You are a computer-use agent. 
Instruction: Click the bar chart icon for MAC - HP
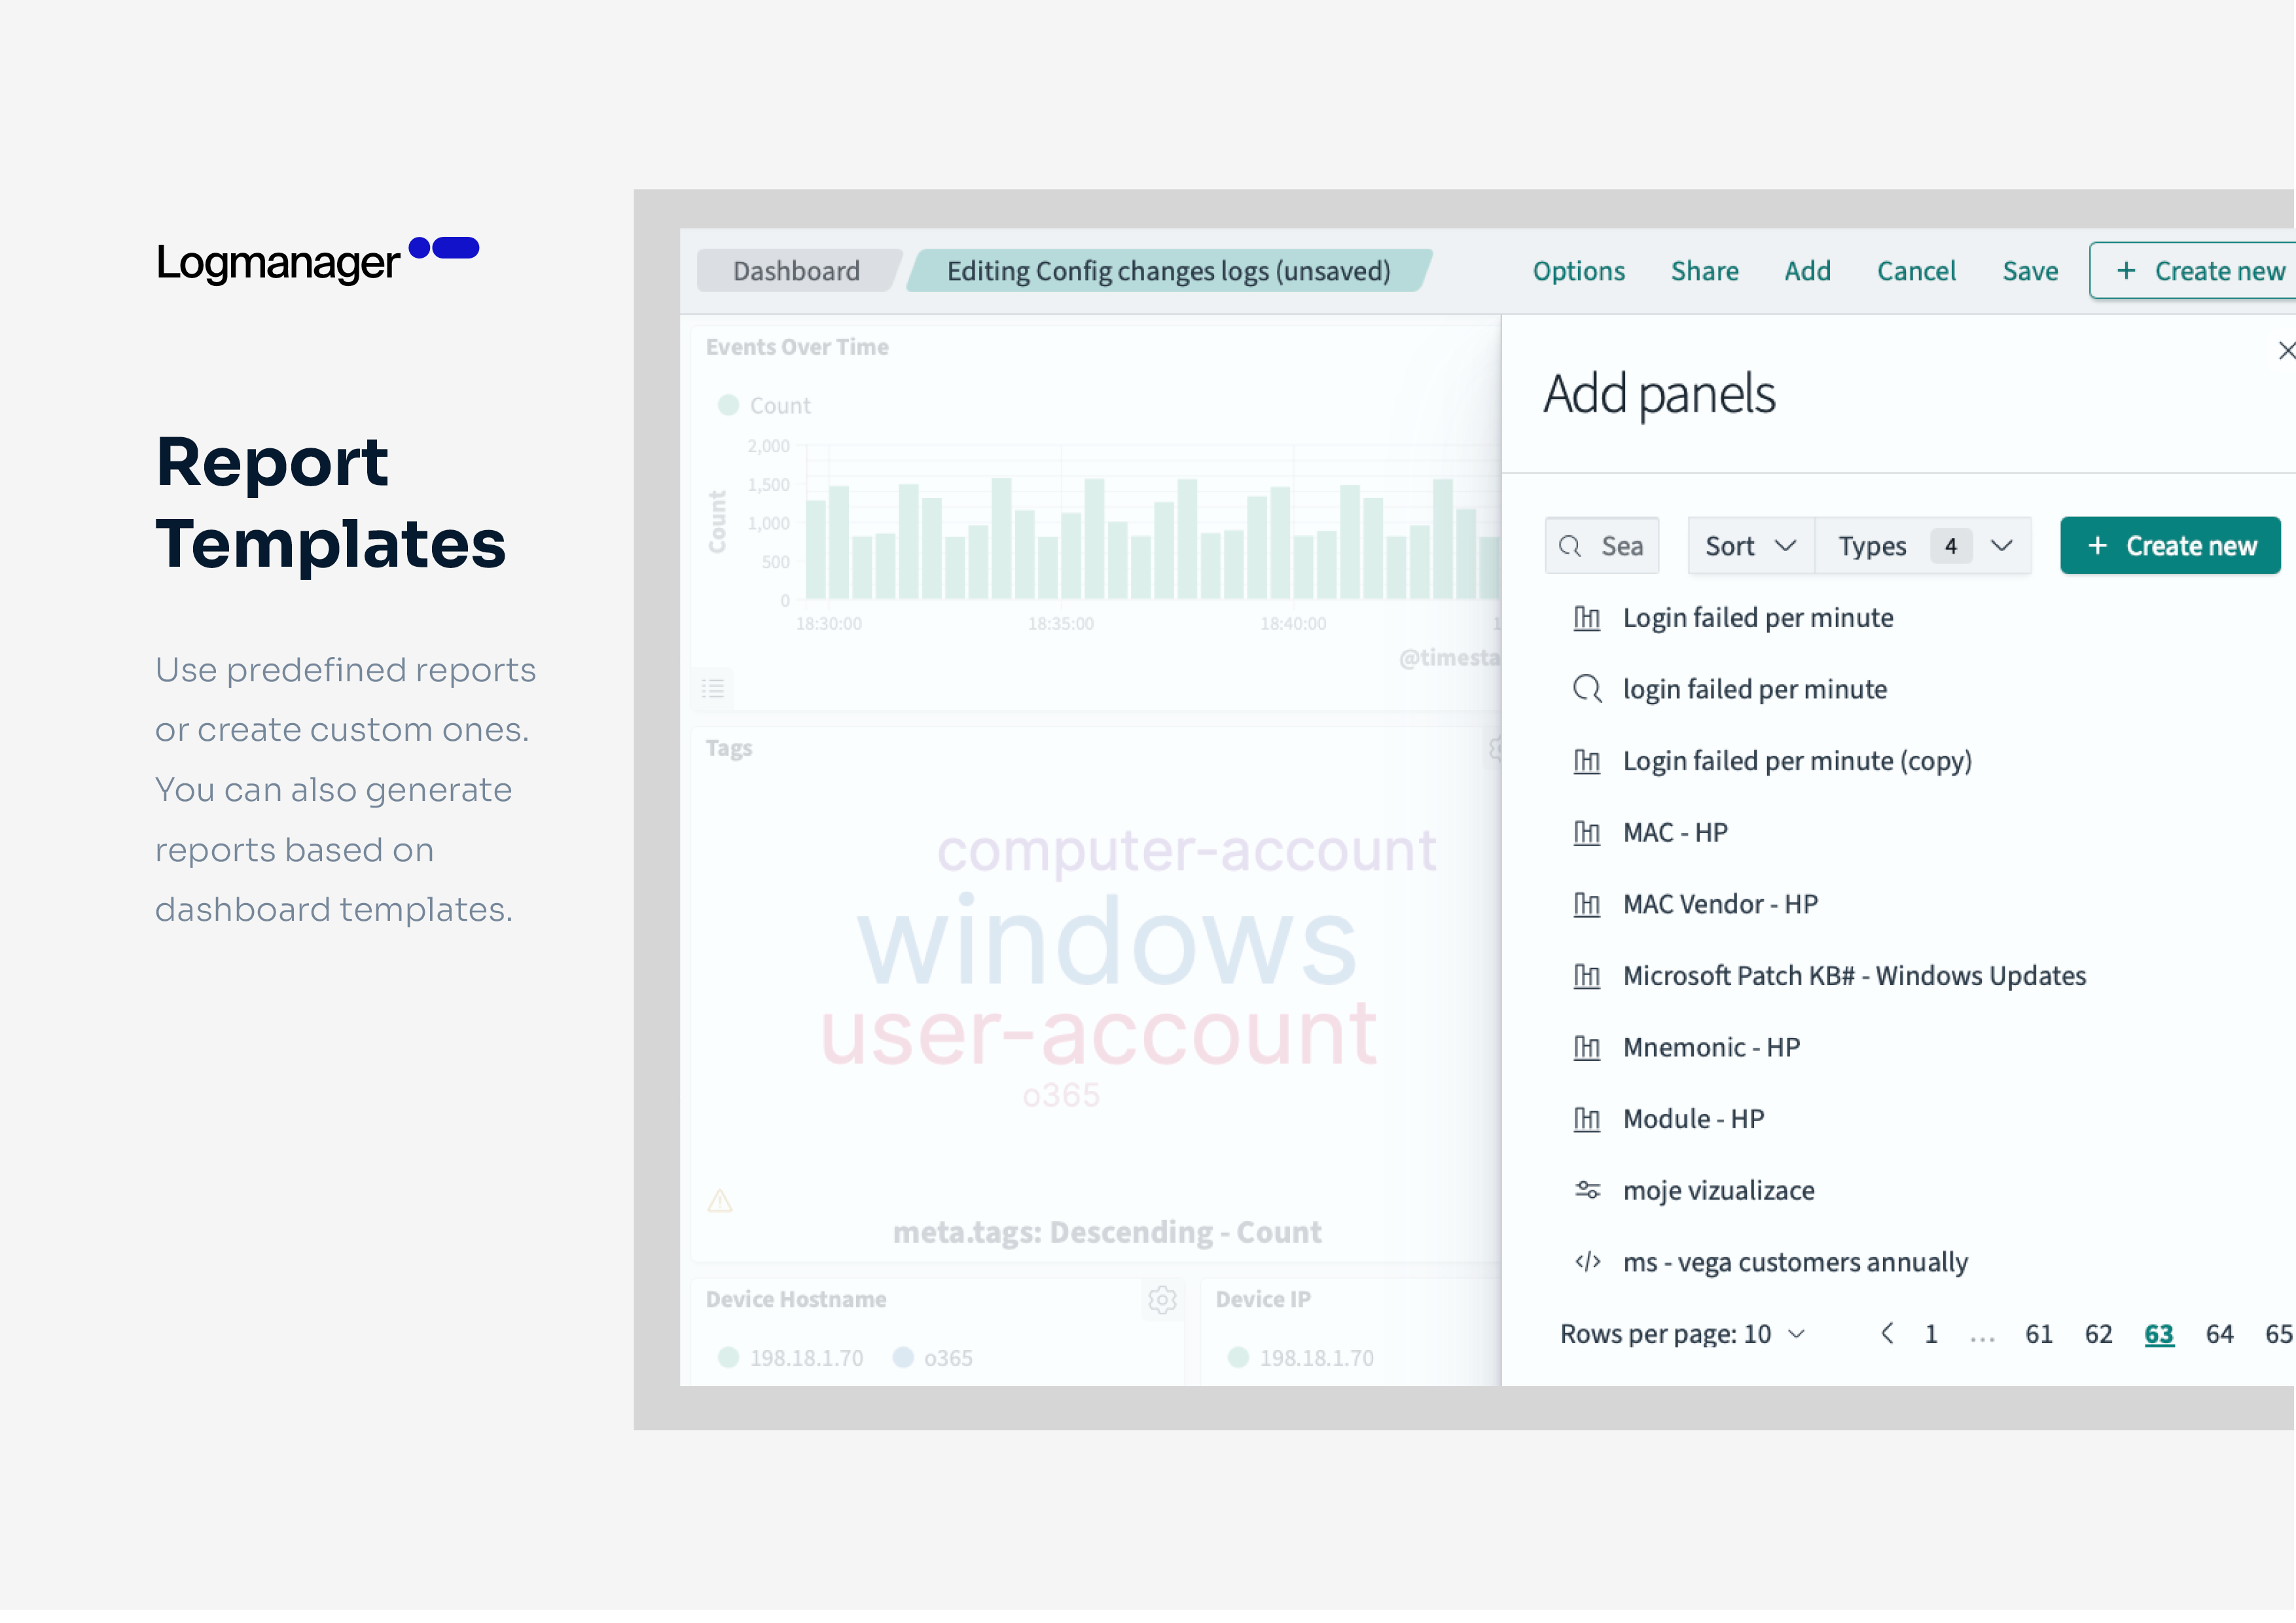pyautogui.click(x=1587, y=832)
